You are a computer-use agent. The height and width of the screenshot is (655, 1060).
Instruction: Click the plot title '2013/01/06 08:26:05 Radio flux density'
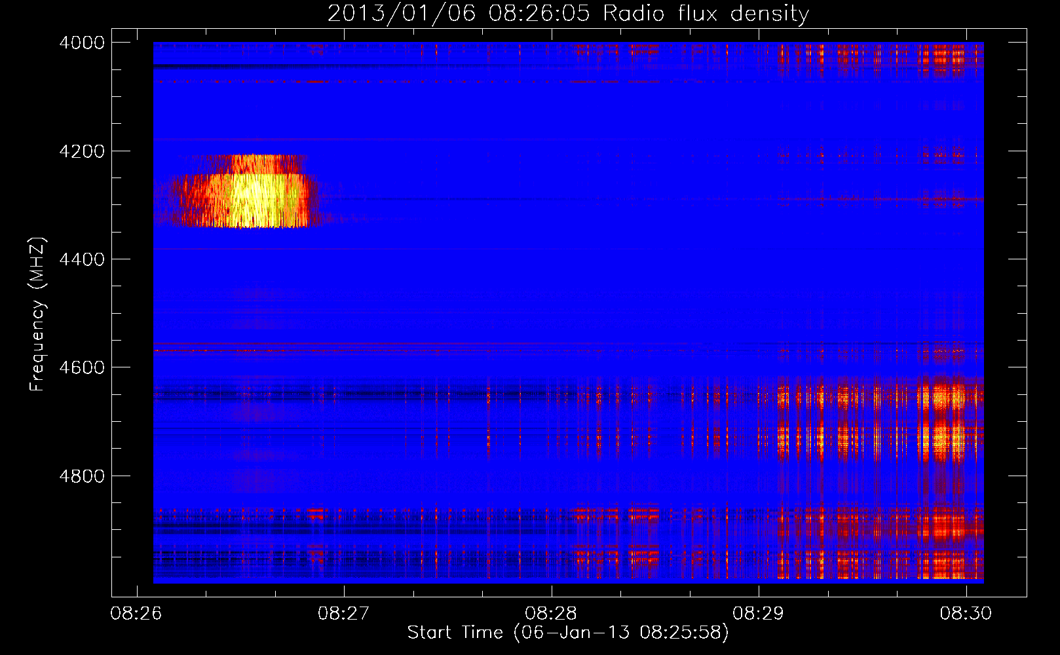(x=568, y=14)
